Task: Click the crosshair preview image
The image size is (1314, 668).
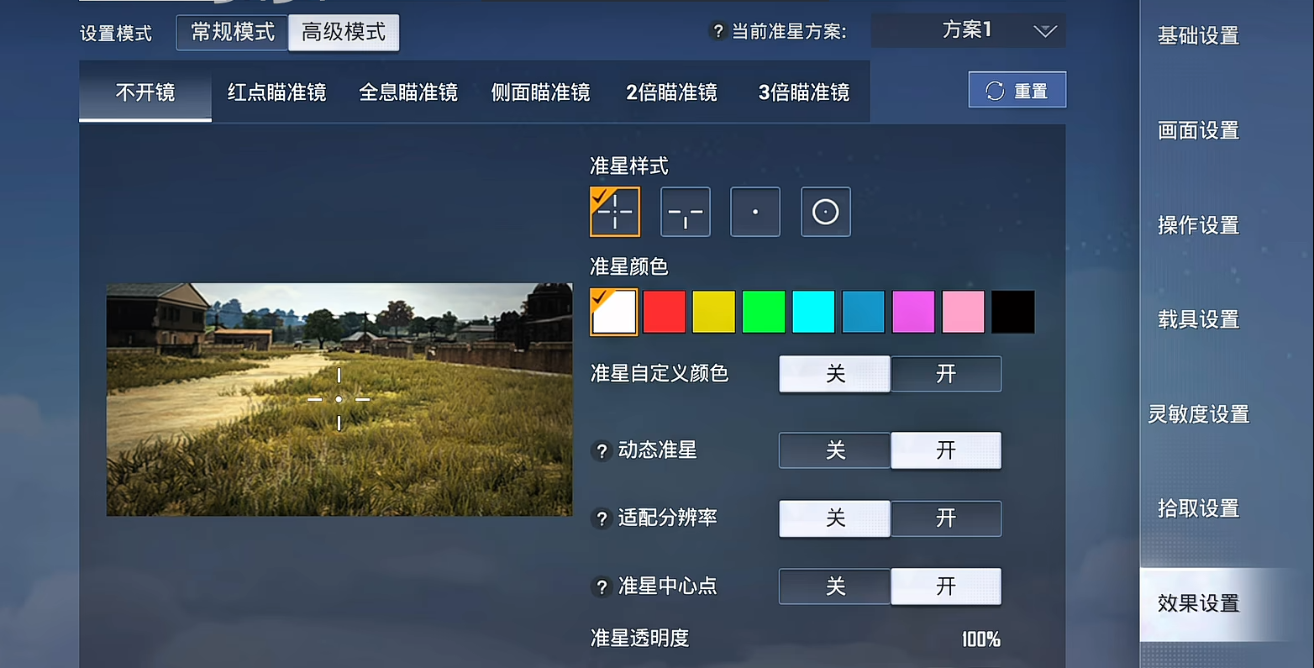Action: (x=339, y=399)
